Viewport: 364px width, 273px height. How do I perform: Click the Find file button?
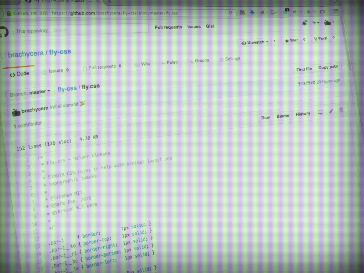point(304,69)
